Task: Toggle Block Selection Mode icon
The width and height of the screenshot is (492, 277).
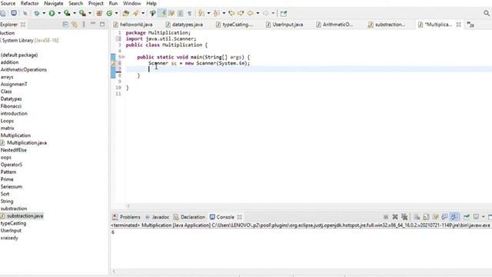Action: coord(181,13)
